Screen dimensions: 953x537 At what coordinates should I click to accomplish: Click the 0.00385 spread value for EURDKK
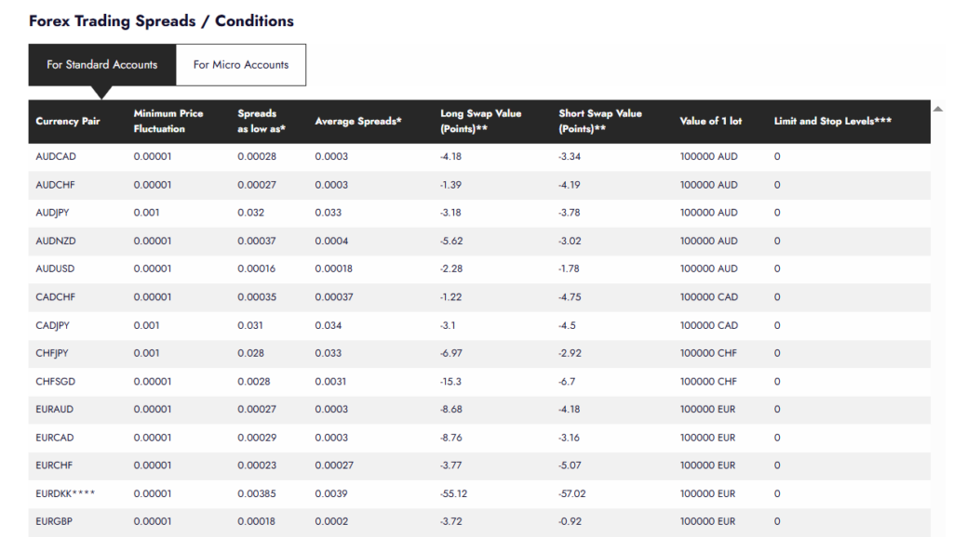(257, 493)
